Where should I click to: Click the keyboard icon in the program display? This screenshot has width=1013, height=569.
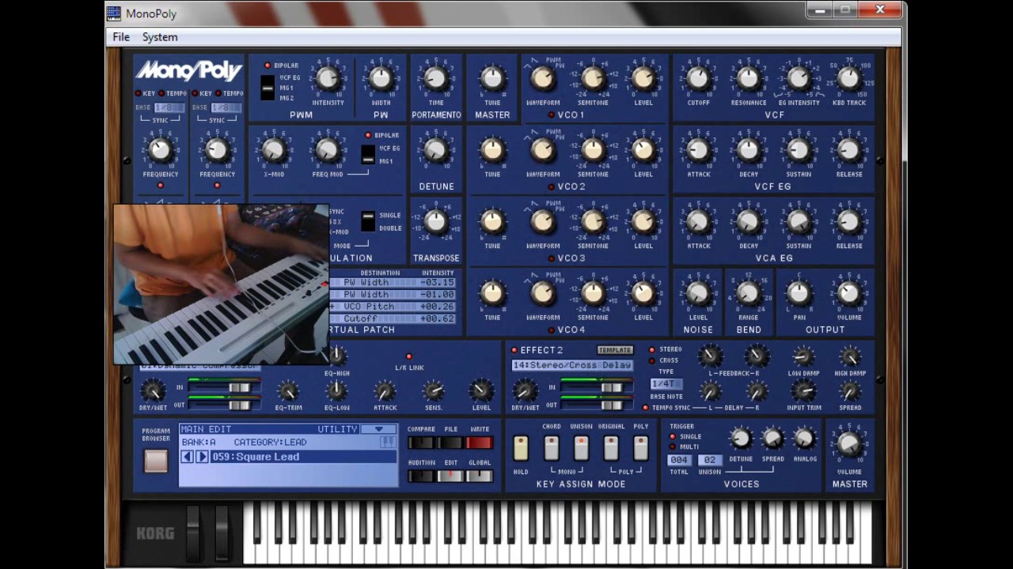point(388,442)
